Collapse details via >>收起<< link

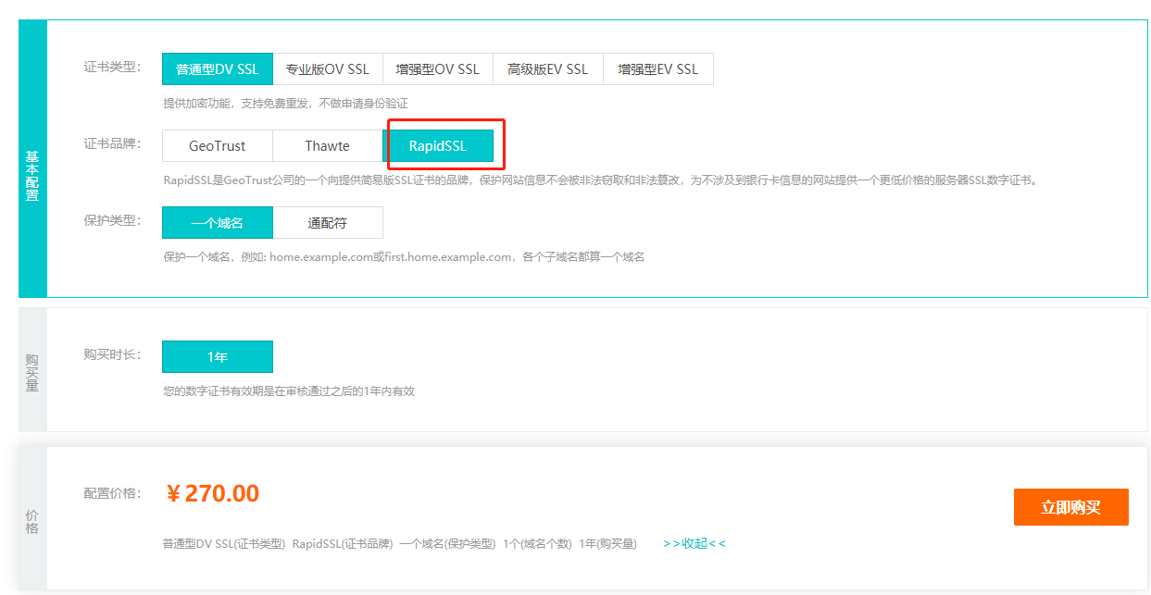coord(694,543)
